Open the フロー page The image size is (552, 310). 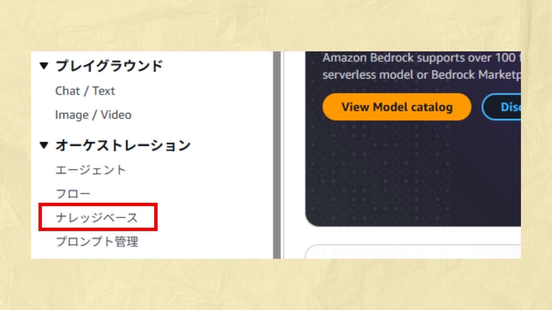[x=73, y=194]
